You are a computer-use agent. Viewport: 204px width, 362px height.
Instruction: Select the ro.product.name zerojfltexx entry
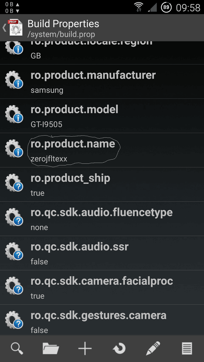point(102,150)
